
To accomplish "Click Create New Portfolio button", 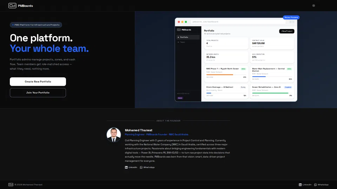I will click(38, 82).
